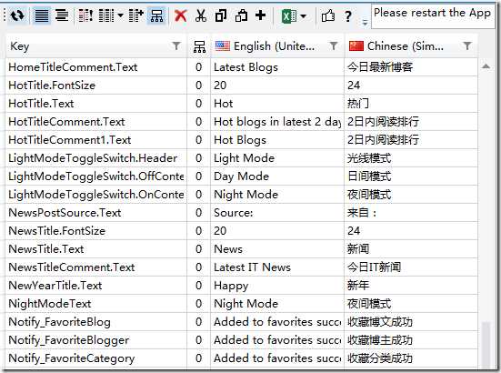Click the Paste clipboard icon

pos(241,15)
